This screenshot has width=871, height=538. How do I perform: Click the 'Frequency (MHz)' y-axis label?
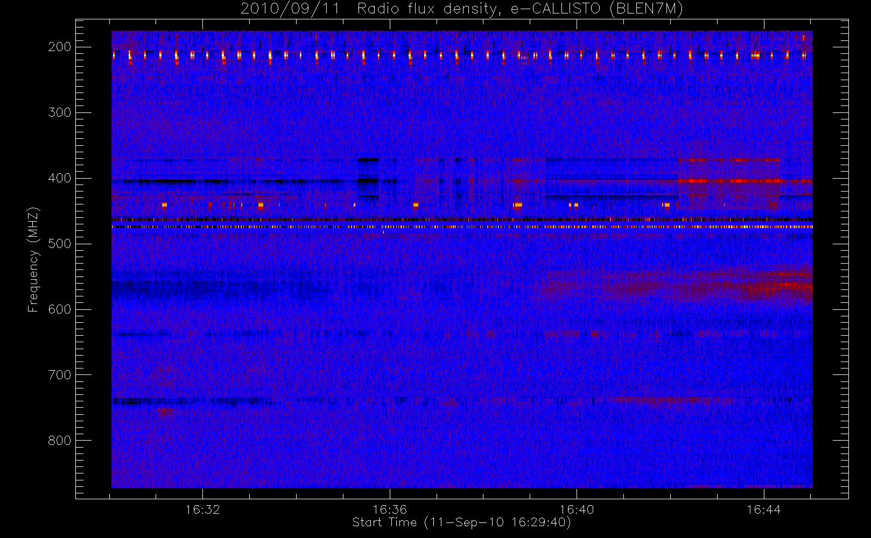33,259
